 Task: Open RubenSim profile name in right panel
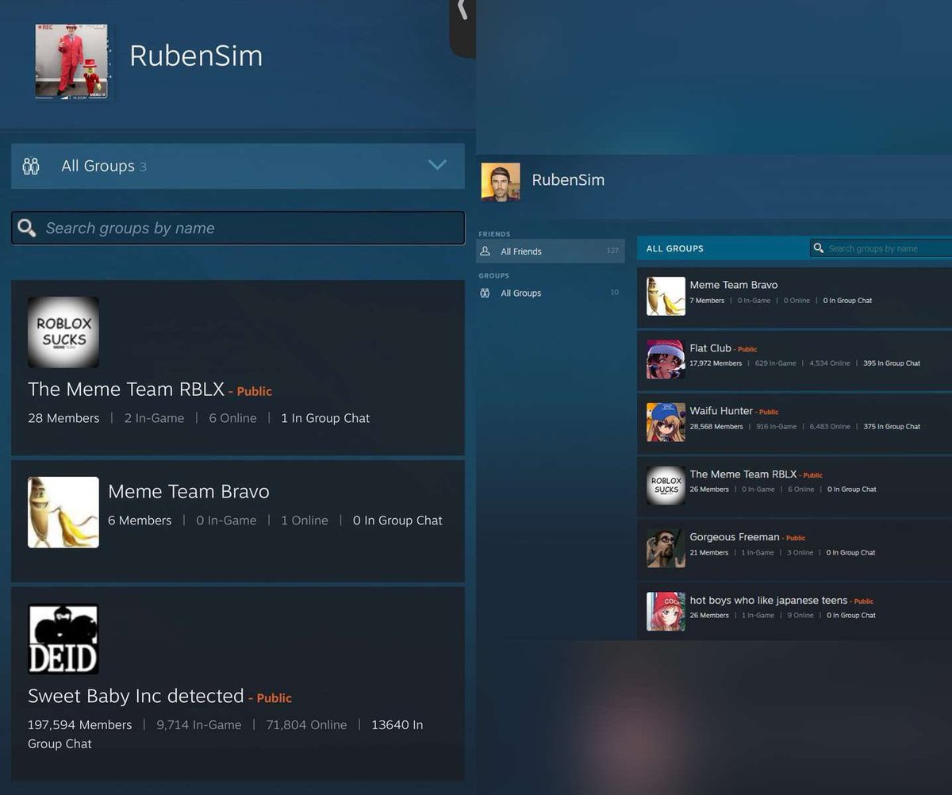(x=568, y=180)
